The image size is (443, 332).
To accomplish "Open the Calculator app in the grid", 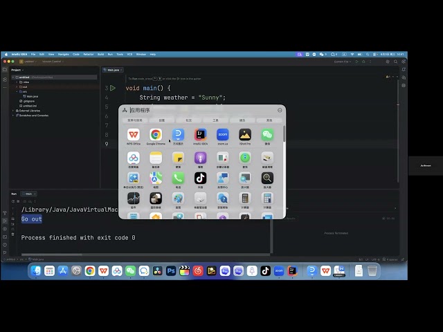I will tap(245, 199).
